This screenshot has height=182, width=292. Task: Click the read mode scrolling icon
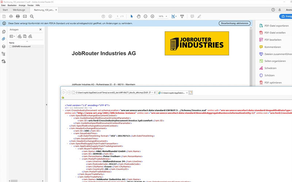tap(182, 16)
